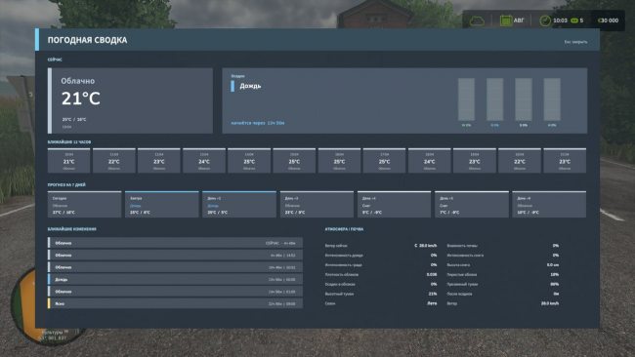This screenshot has height=357, width=635.
Task: Click the calendar icon next to АВГ
Action: [x=505, y=20]
